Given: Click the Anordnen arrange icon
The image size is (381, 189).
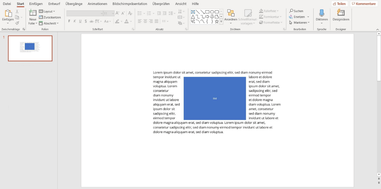Looking at the screenshot, I should [231, 13].
